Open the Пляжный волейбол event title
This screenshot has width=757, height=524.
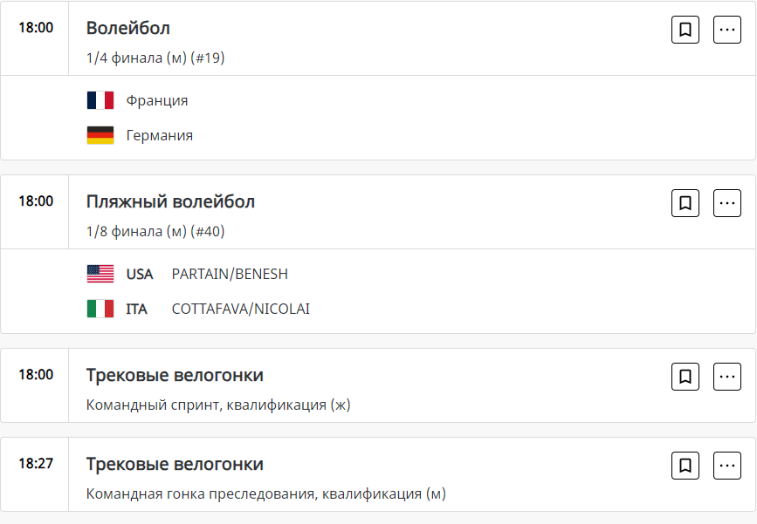pos(170,201)
